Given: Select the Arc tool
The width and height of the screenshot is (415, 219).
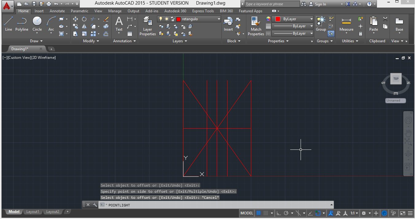Looking at the screenshot, I should coord(51,24).
